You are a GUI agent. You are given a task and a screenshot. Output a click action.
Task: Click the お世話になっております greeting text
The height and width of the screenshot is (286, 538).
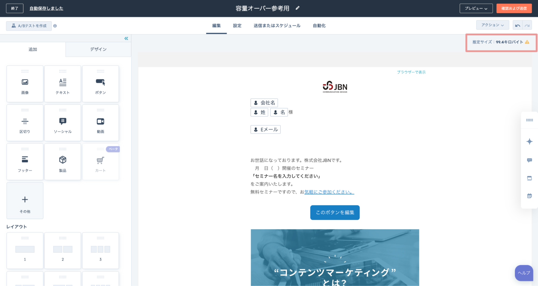[x=297, y=160]
